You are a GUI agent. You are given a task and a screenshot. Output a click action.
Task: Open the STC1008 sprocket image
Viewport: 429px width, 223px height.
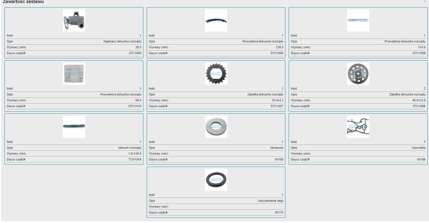click(x=358, y=73)
